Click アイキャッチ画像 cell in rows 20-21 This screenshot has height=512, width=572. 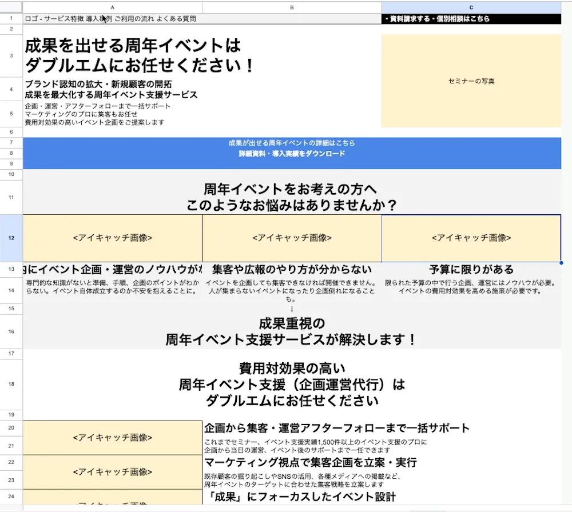112,437
